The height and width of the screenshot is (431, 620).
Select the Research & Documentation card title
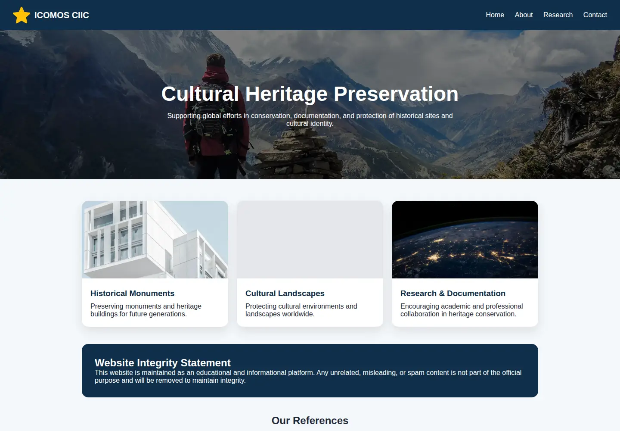(x=453, y=294)
